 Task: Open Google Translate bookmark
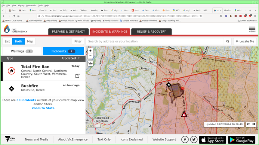pyautogui.click(x=129, y=20)
